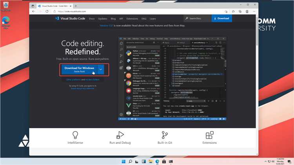Open the Updates nav item
Image resolution: width=294 pixels, height=165 pixels.
pyautogui.click(x=103, y=18)
